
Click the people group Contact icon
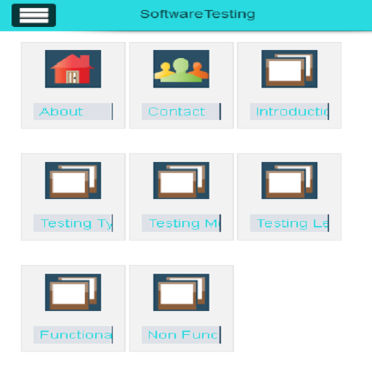(x=182, y=69)
